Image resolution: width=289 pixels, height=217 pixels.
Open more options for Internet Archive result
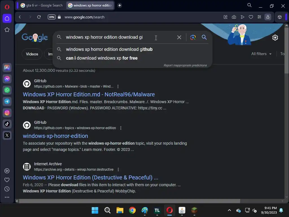[118, 170]
